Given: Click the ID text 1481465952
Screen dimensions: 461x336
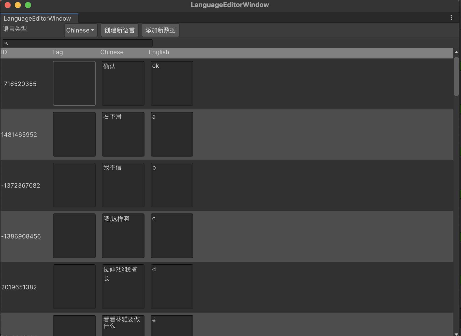Looking at the screenshot, I should [x=19, y=135].
